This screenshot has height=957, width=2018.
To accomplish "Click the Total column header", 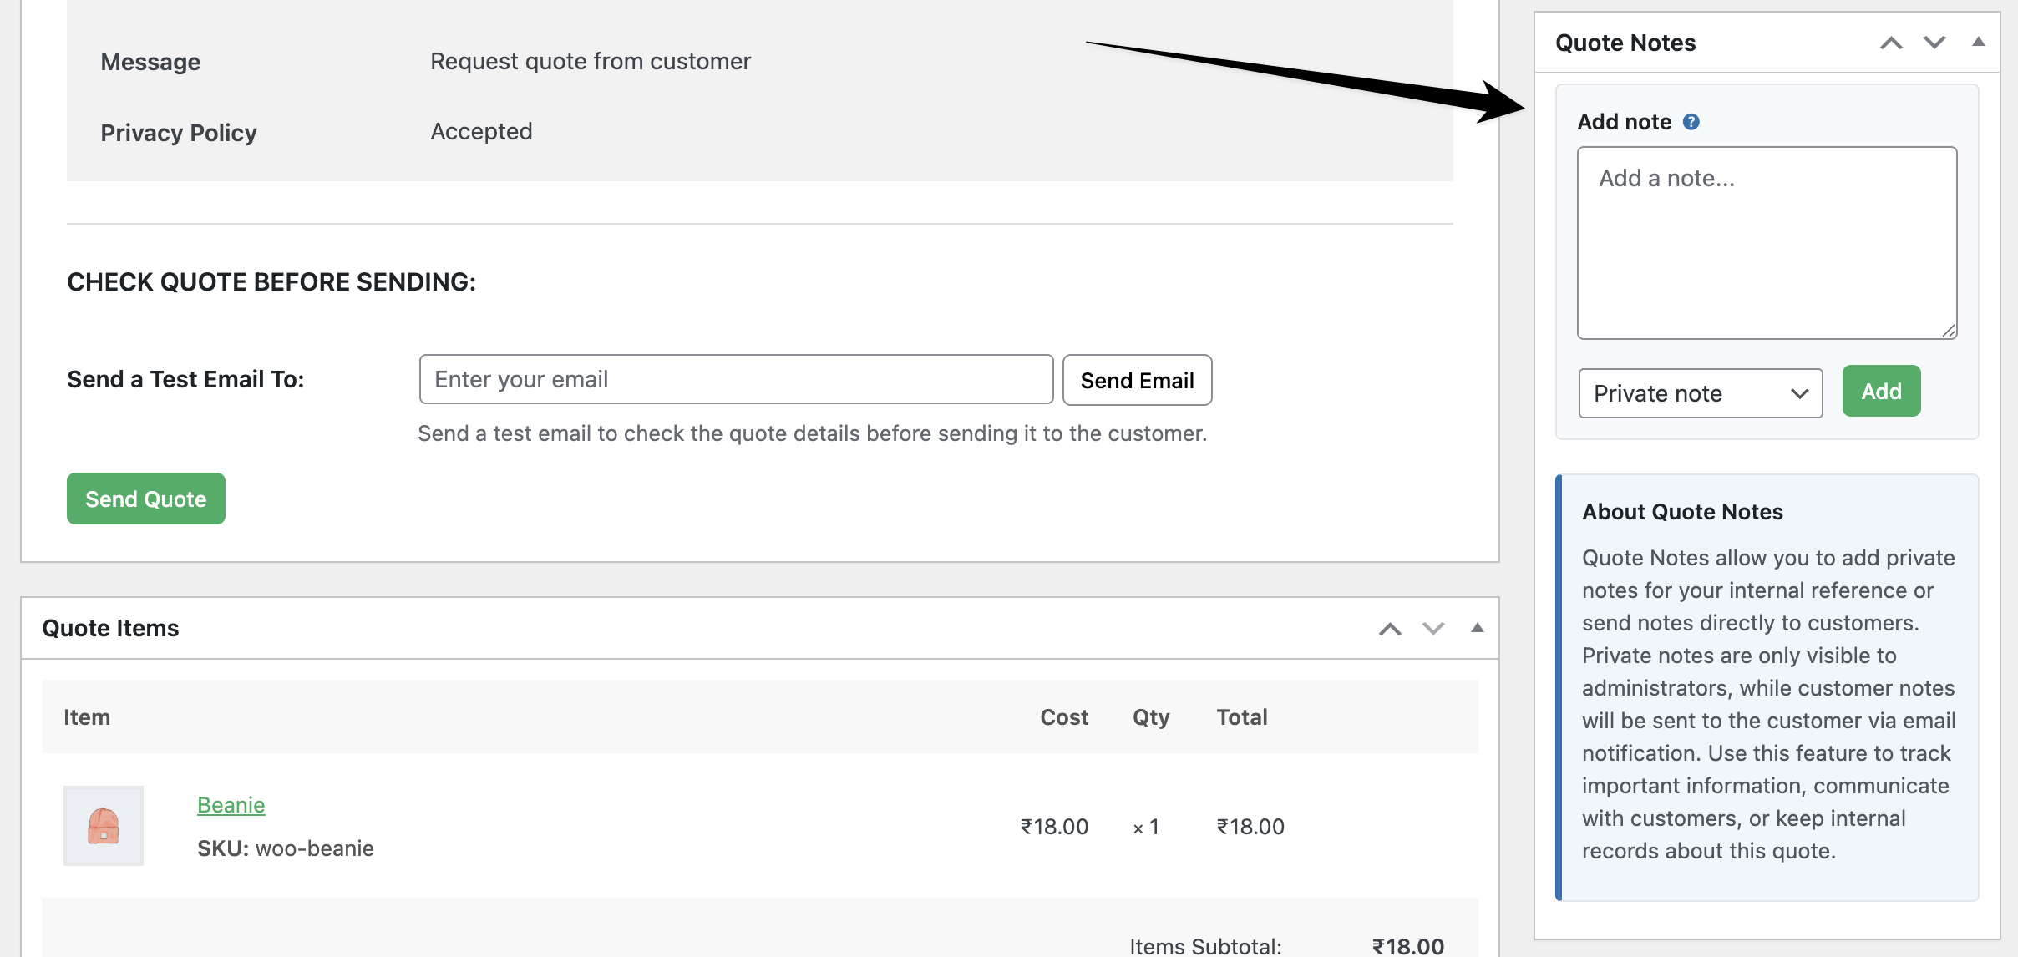I will (x=1241, y=716).
